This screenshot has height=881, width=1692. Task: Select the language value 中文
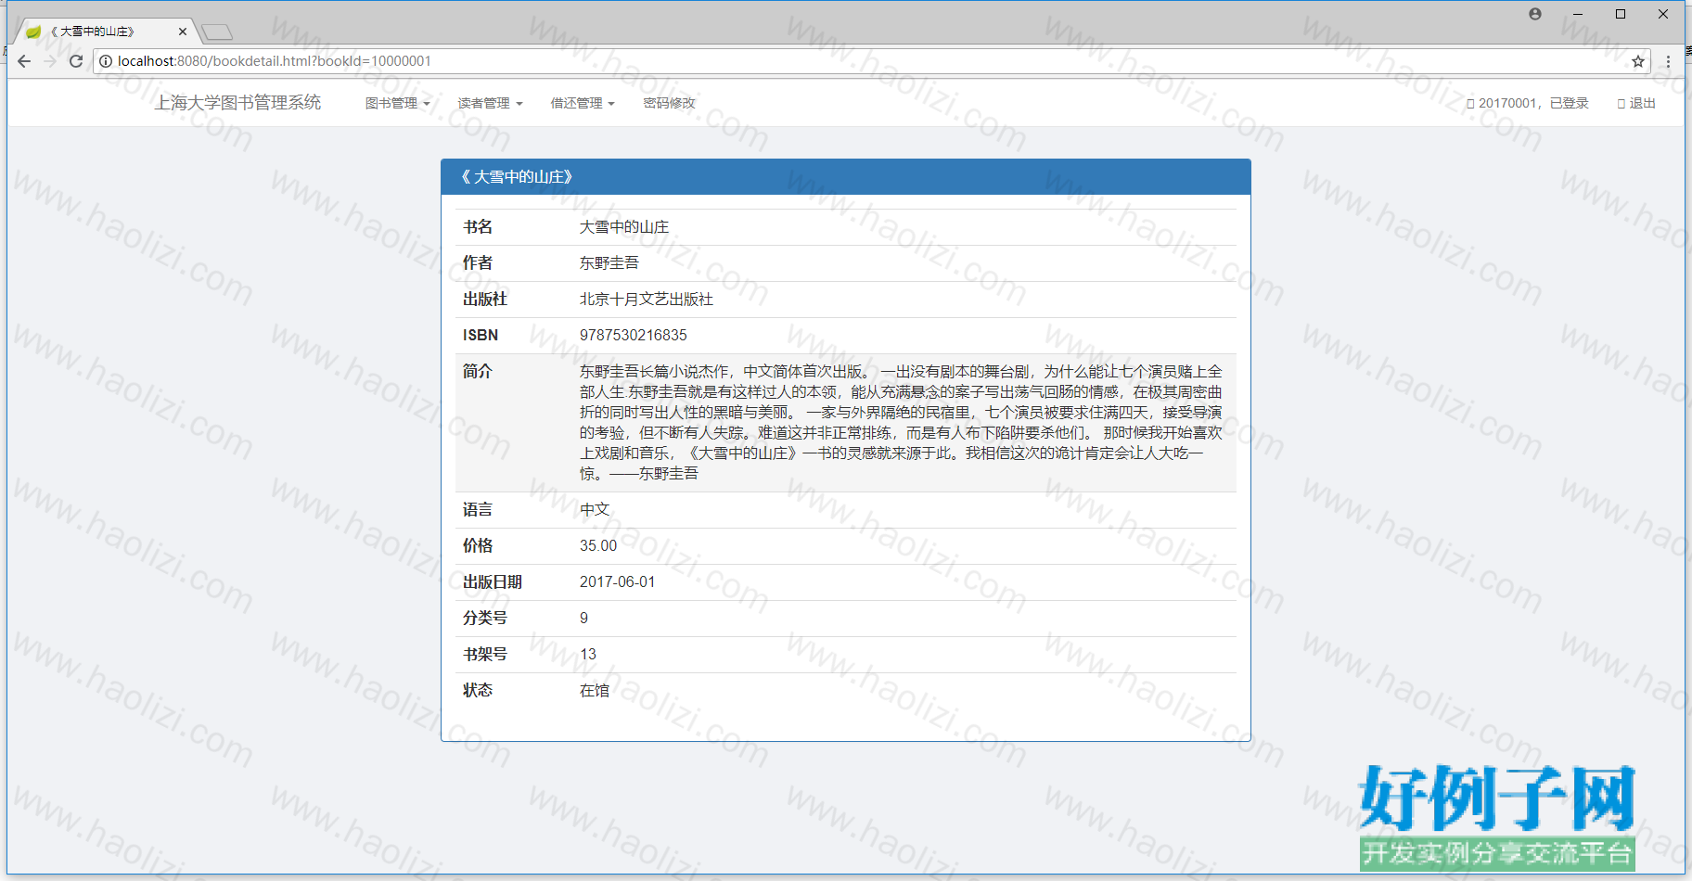point(595,510)
